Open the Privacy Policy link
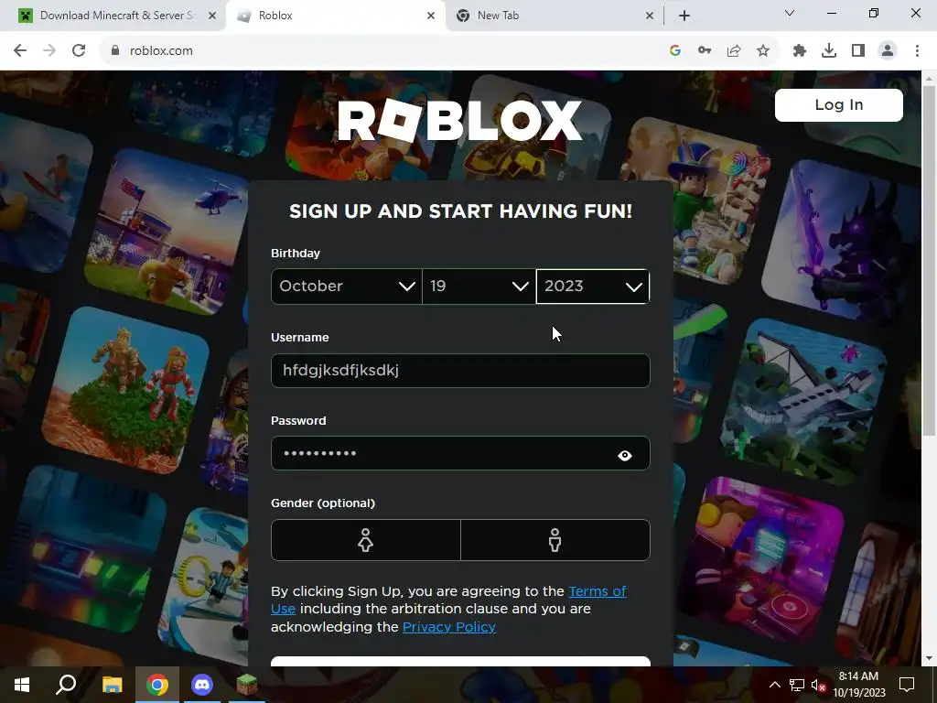The width and height of the screenshot is (937, 703). tap(448, 627)
